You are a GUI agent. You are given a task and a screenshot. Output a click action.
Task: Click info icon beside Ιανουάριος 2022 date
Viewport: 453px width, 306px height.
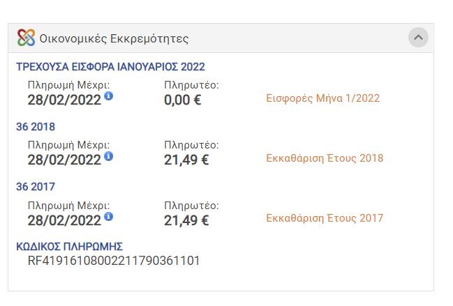108,95
